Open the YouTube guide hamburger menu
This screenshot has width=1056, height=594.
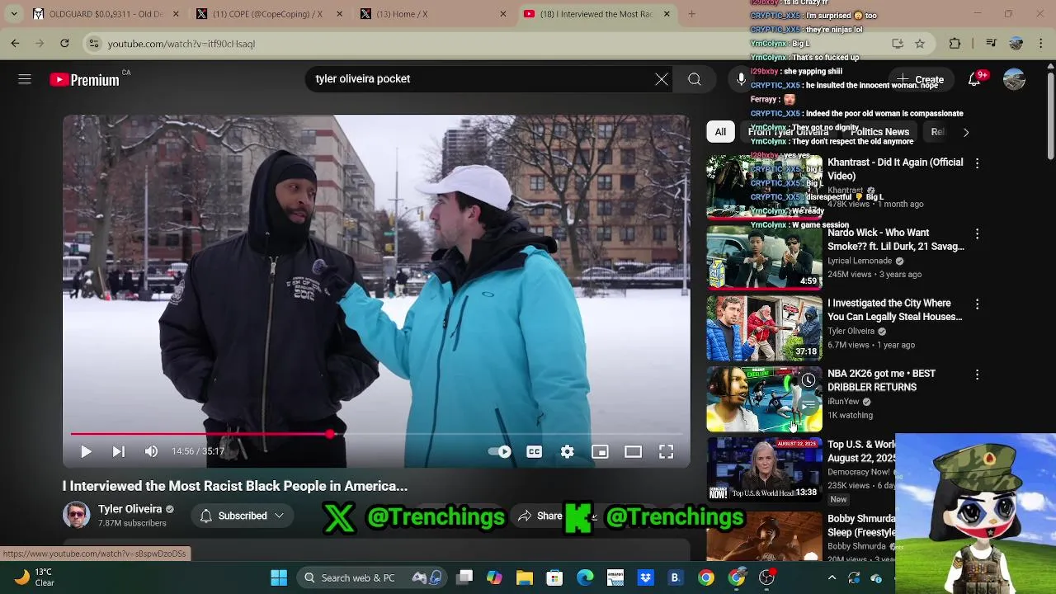pyautogui.click(x=25, y=79)
